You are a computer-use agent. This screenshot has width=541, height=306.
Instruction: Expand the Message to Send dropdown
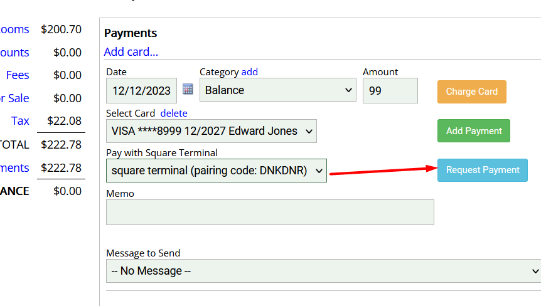coord(323,271)
